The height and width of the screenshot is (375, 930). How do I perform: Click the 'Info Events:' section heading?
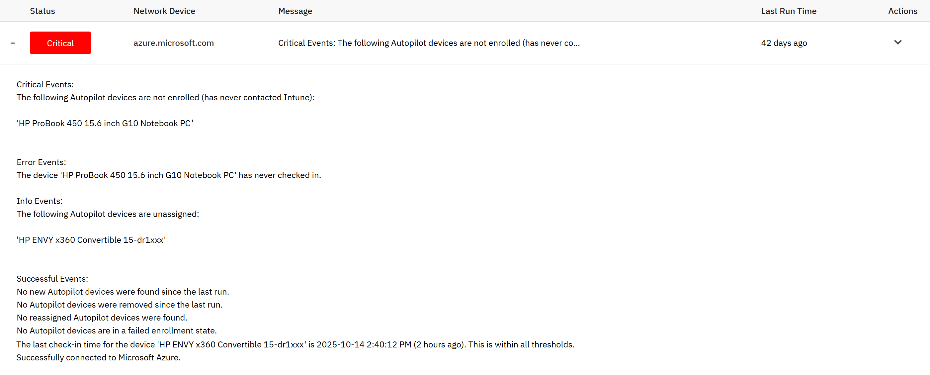click(40, 201)
